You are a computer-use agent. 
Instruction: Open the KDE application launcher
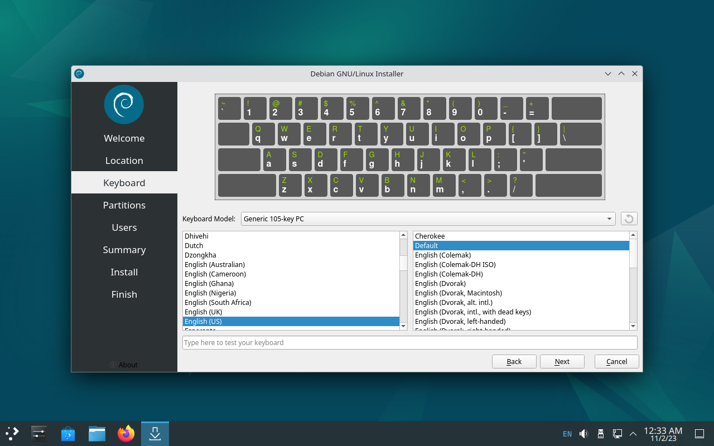pos(12,433)
